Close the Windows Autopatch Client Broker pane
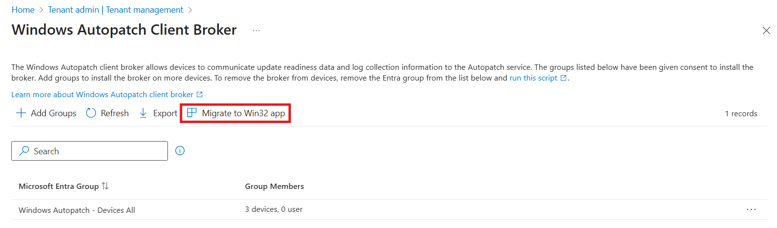 [x=766, y=31]
